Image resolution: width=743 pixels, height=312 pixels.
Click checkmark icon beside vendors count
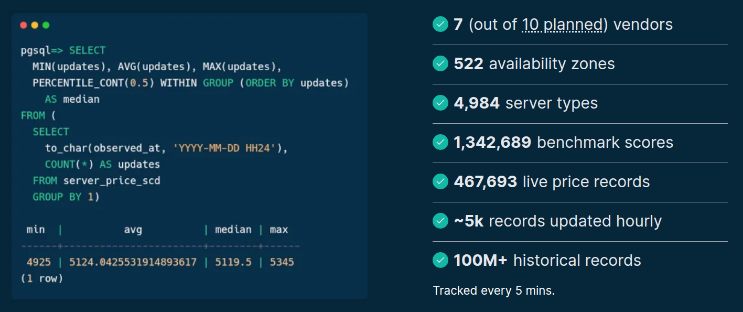[x=440, y=24]
